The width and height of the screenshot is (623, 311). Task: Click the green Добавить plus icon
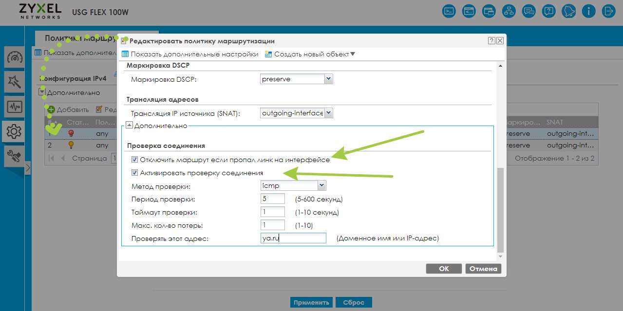pos(51,110)
